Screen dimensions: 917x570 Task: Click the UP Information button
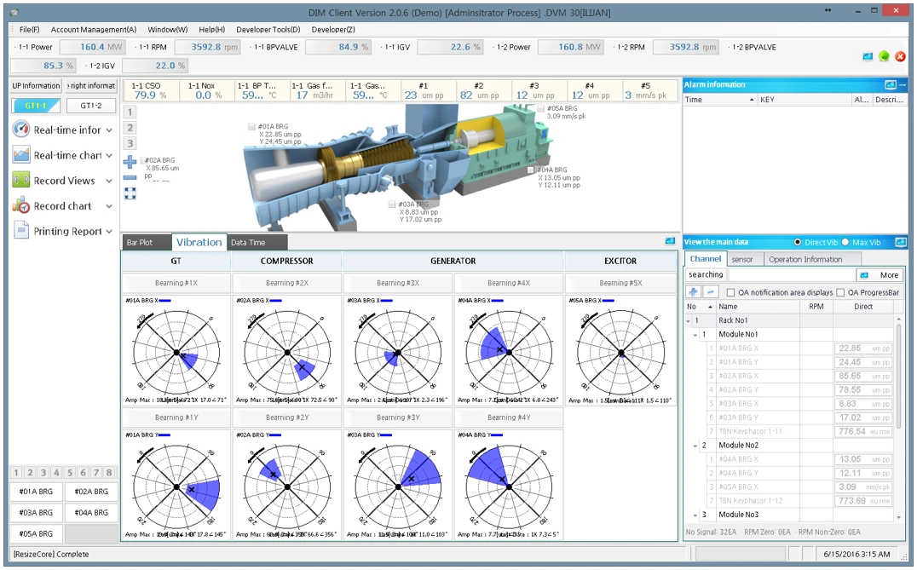pos(37,85)
